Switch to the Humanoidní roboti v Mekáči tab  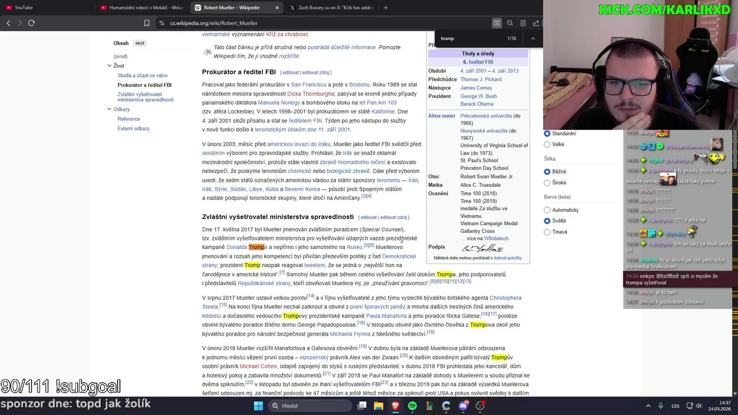click(141, 7)
